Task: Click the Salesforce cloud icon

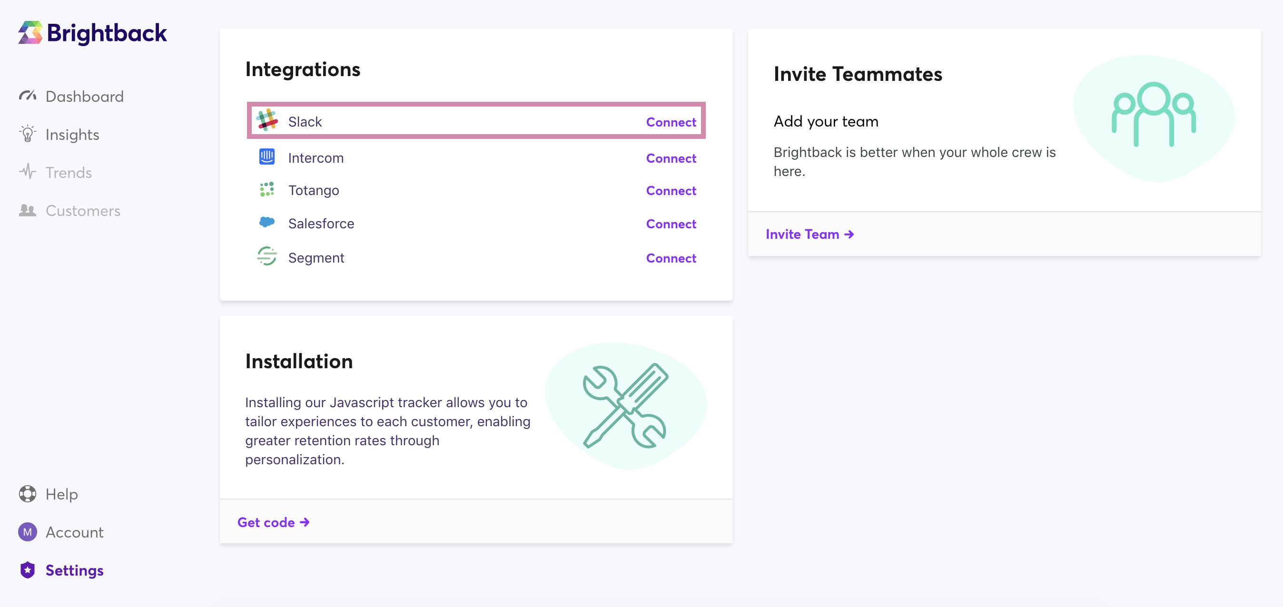Action: [x=267, y=223]
